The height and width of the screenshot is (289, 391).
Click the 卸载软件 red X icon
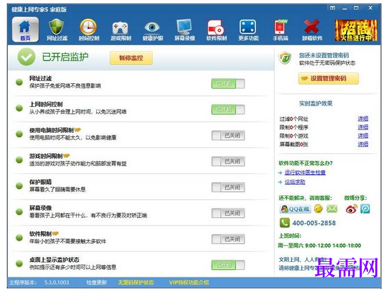[x=312, y=29]
